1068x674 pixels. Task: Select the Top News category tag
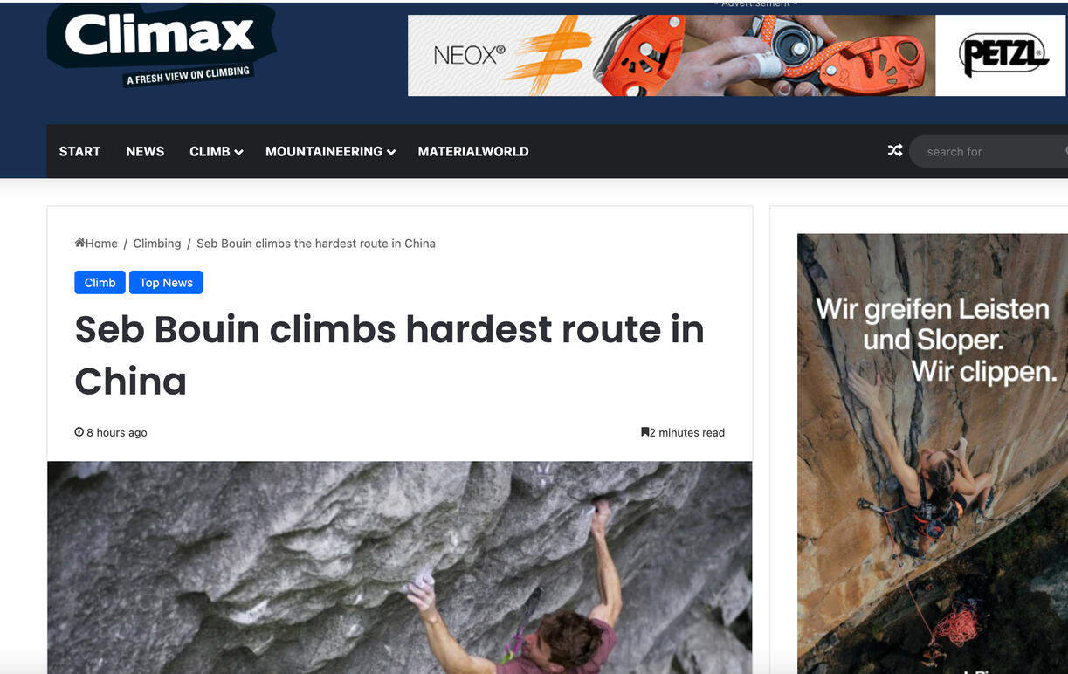[166, 282]
